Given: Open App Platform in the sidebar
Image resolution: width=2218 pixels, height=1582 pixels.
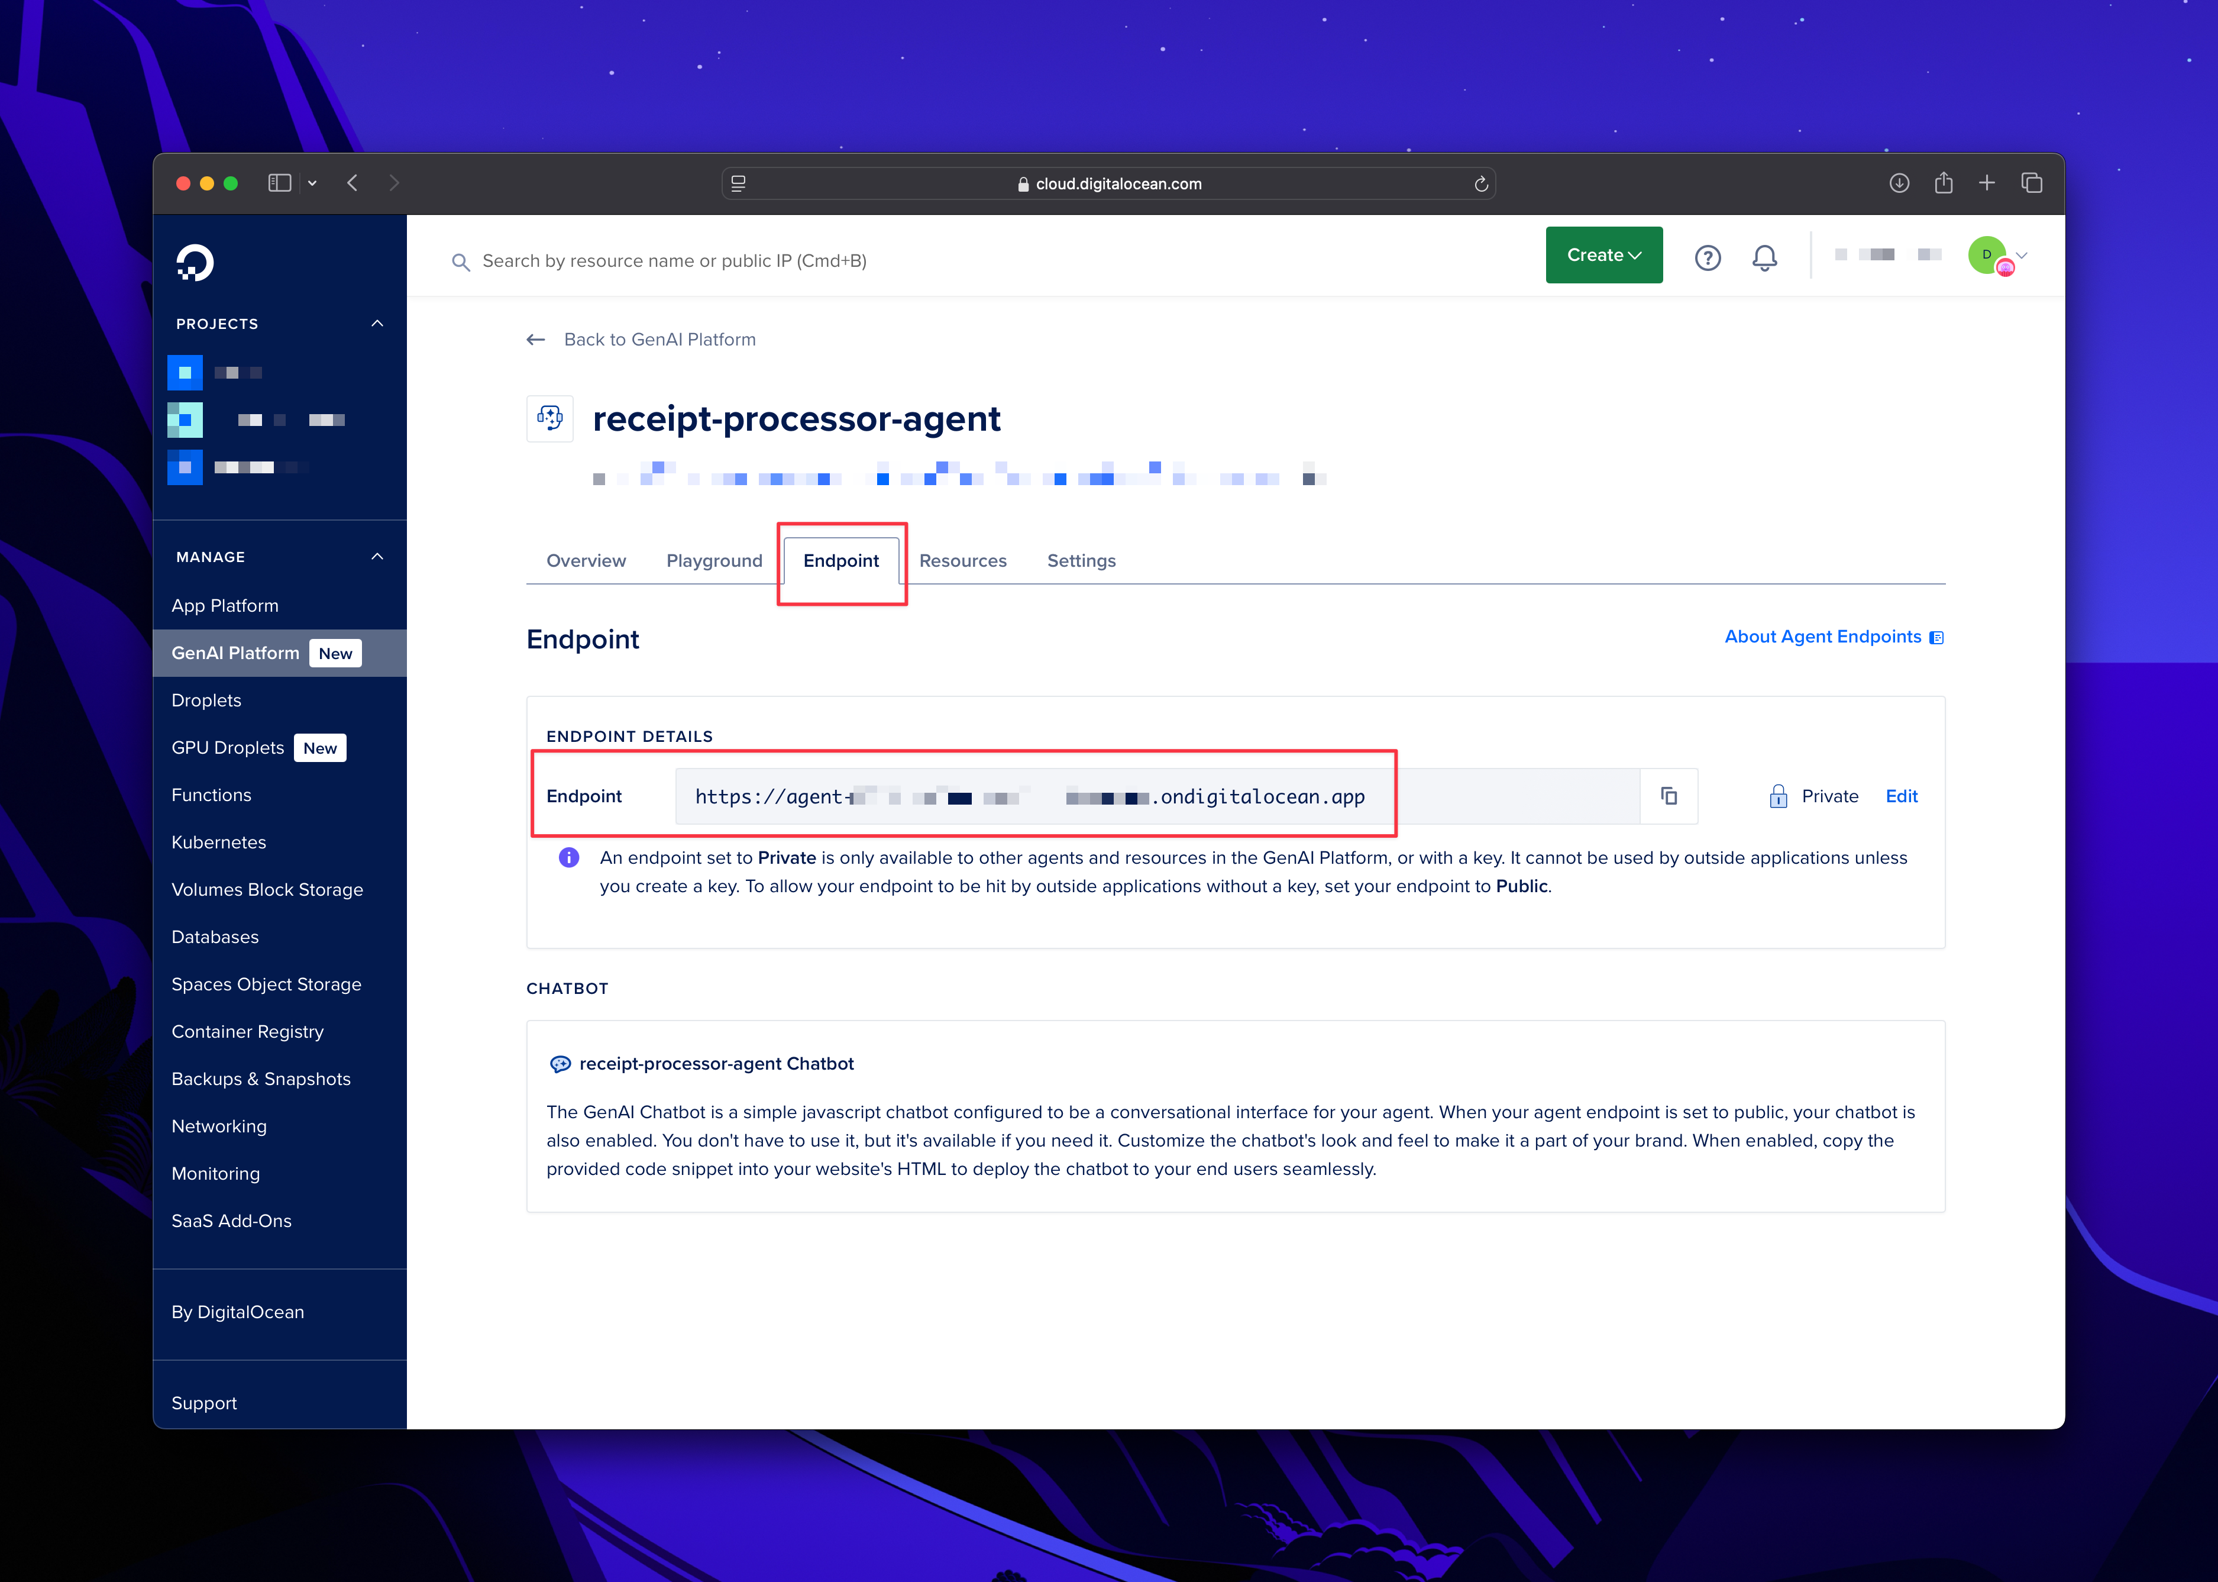Looking at the screenshot, I should tap(225, 606).
